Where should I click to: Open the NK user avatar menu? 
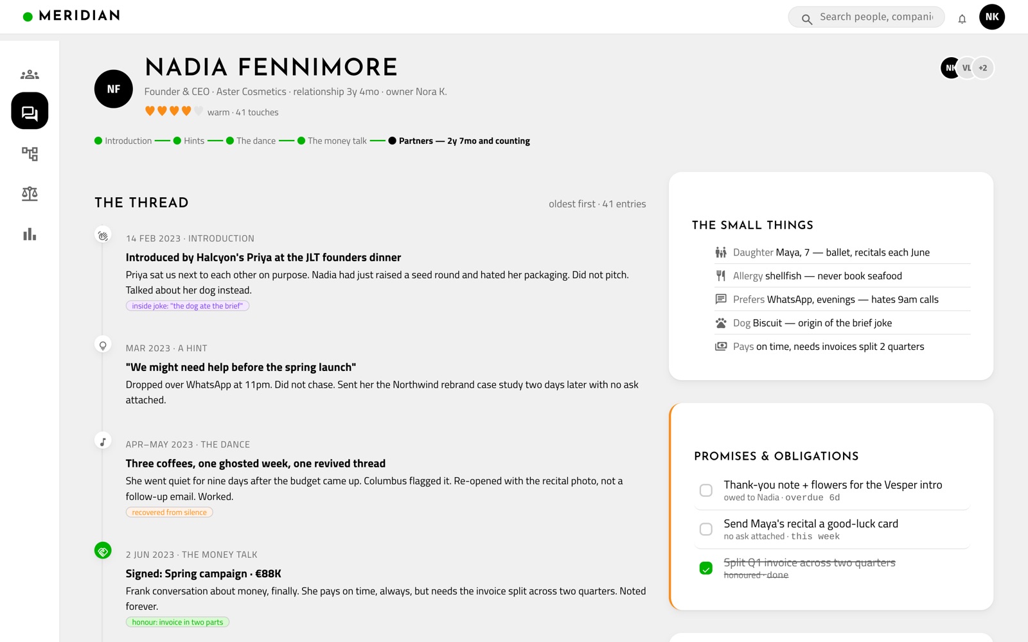pyautogui.click(x=992, y=17)
